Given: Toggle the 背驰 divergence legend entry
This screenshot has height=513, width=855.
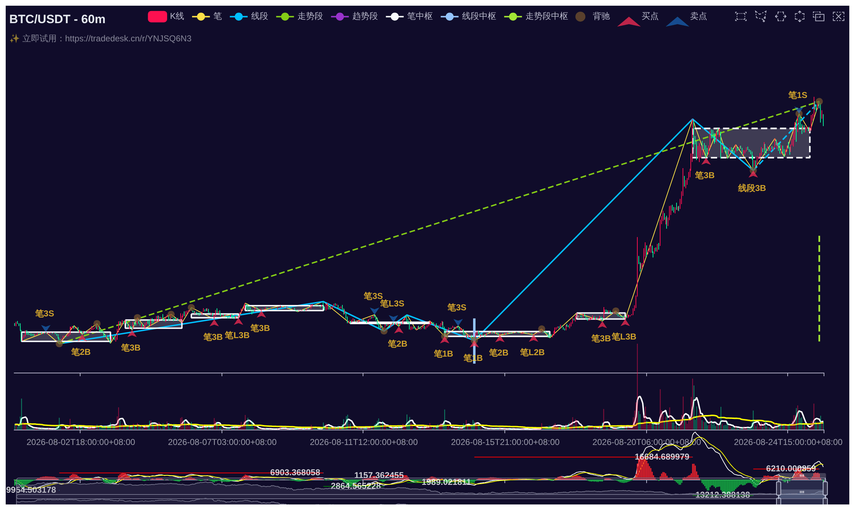Looking at the screenshot, I should tap(592, 16).
